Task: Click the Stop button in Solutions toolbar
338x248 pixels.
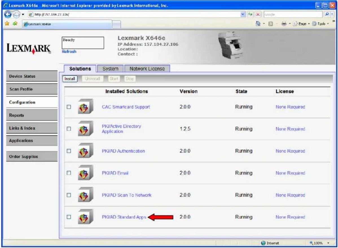Action: pos(130,79)
